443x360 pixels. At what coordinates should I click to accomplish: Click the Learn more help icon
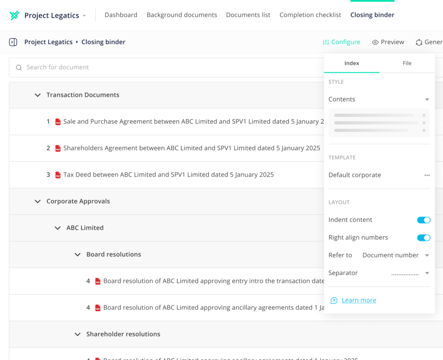coord(334,300)
